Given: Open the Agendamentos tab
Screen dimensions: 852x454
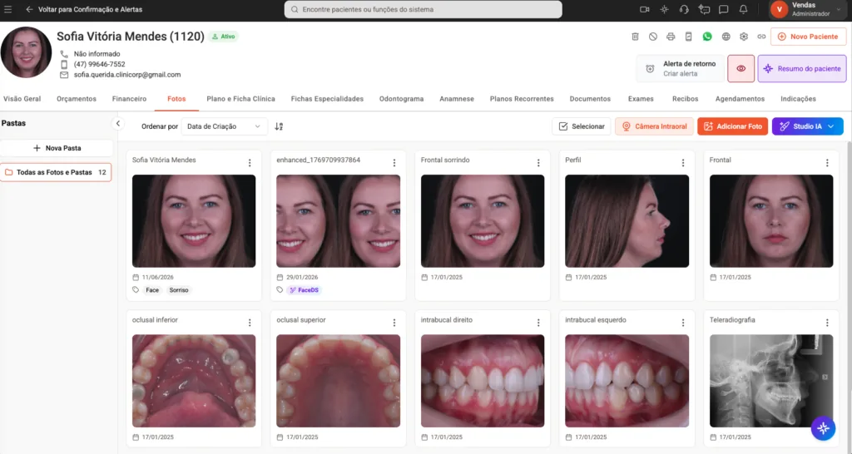Looking at the screenshot, I should coord(740,99).
